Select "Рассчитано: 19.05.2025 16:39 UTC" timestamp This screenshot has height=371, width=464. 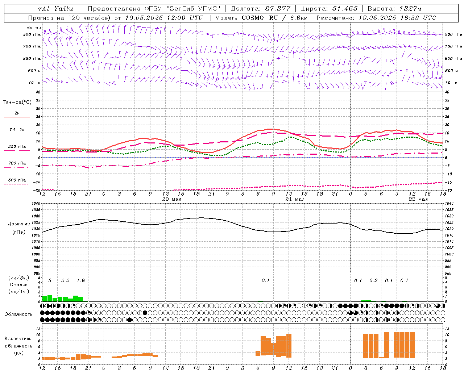pos(376,18)
